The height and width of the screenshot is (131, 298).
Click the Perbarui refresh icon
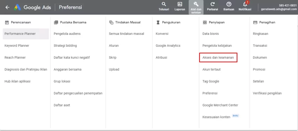(x=213, y=4)
